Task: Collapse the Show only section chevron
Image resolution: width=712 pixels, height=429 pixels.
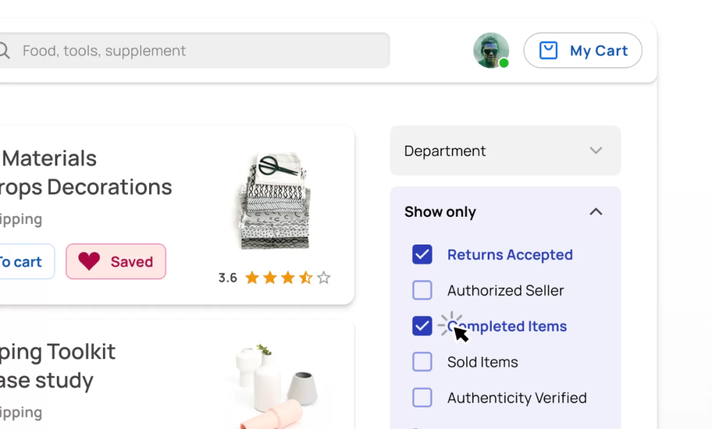Action: pos(596,212)
